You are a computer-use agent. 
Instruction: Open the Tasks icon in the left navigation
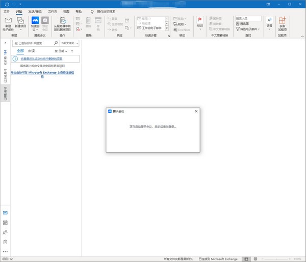point(5,242)
